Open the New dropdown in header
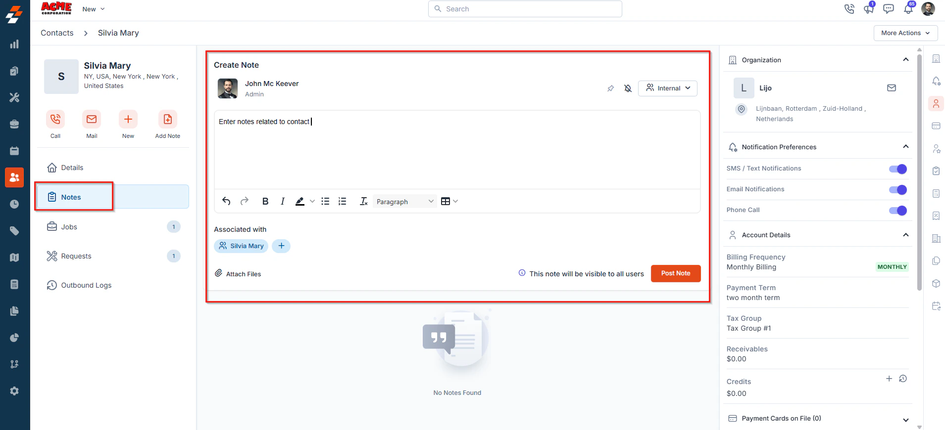Viewport: 945px width, 430px height. (x=94, y=9)
